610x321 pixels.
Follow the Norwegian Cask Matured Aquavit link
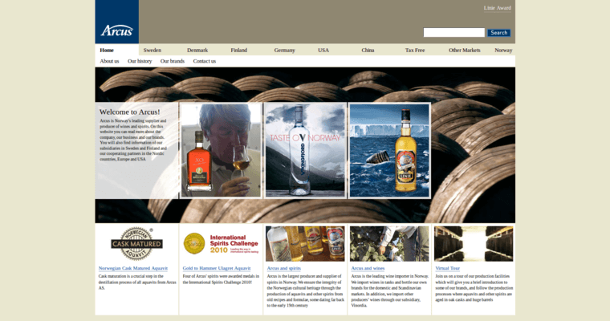[133, 268]
